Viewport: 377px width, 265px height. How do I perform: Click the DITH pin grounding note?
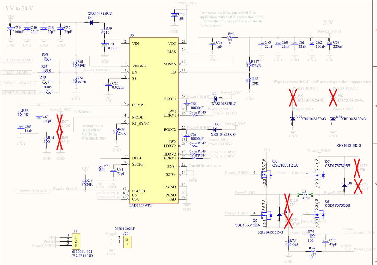[x=94, y=132]
